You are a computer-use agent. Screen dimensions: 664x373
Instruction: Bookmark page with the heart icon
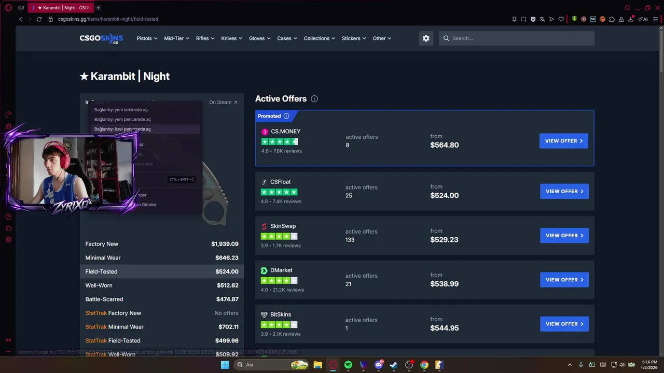pos(561,19)
